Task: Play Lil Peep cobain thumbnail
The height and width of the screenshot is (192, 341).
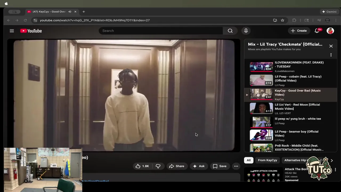Action: point(261,81)
